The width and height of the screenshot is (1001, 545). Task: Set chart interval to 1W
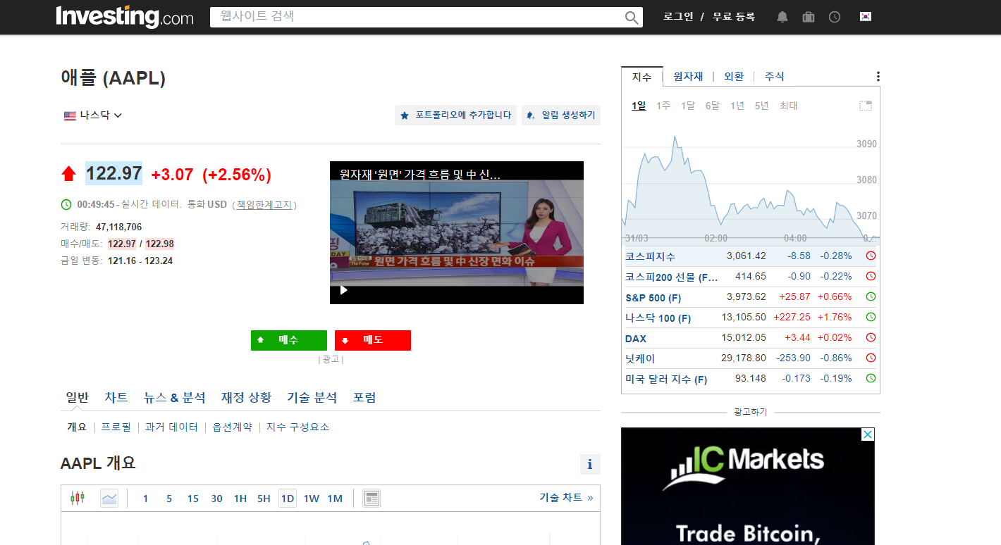click(311, 499)
